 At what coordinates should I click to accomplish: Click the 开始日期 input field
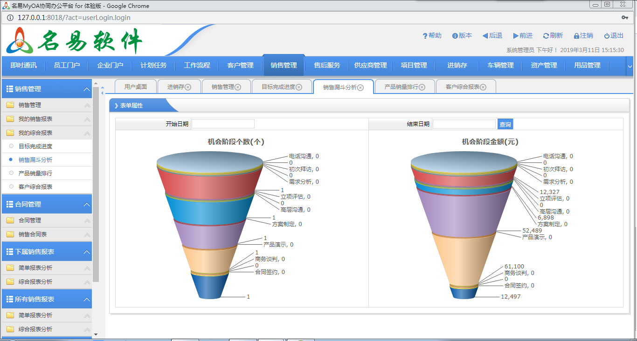pos(223,124)
